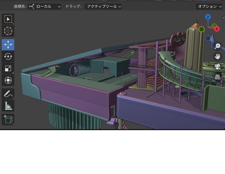Image resolution: width=225 pixels, height=174 pixels.
Task: Select the Annotate pencil tool
Action: tap(8, 94)
